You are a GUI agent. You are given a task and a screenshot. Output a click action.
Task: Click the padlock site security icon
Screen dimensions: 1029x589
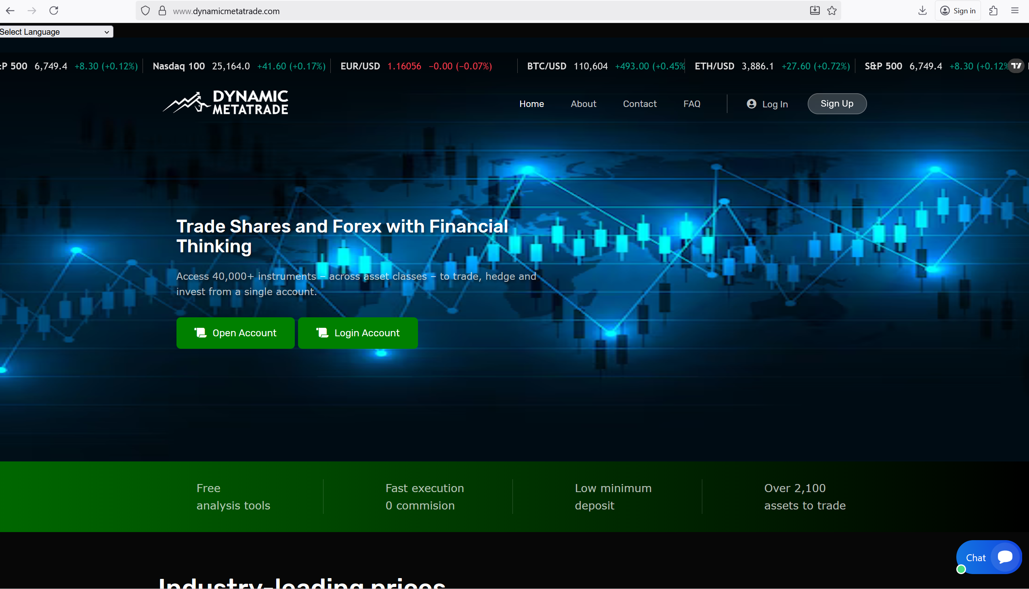(162, 10)
